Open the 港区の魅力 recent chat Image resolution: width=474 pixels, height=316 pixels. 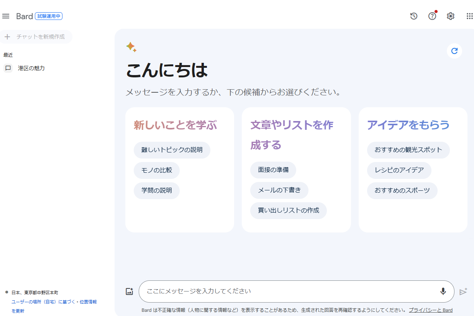[31, 68]
